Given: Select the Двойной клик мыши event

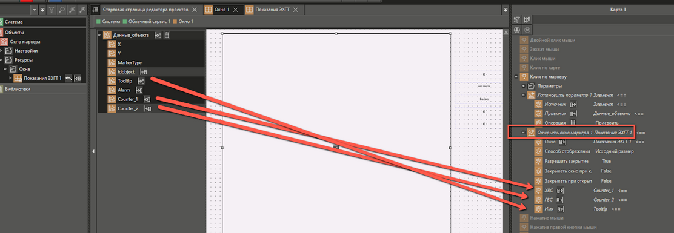Looking at the screenshot, I should [553, 40].
